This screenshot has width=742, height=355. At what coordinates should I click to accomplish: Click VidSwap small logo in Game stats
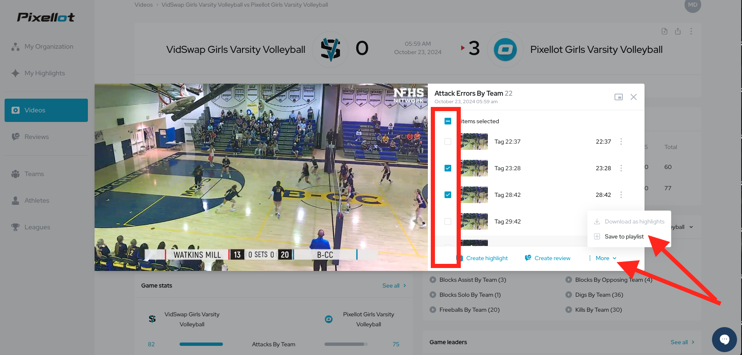(x=152, y=319)
